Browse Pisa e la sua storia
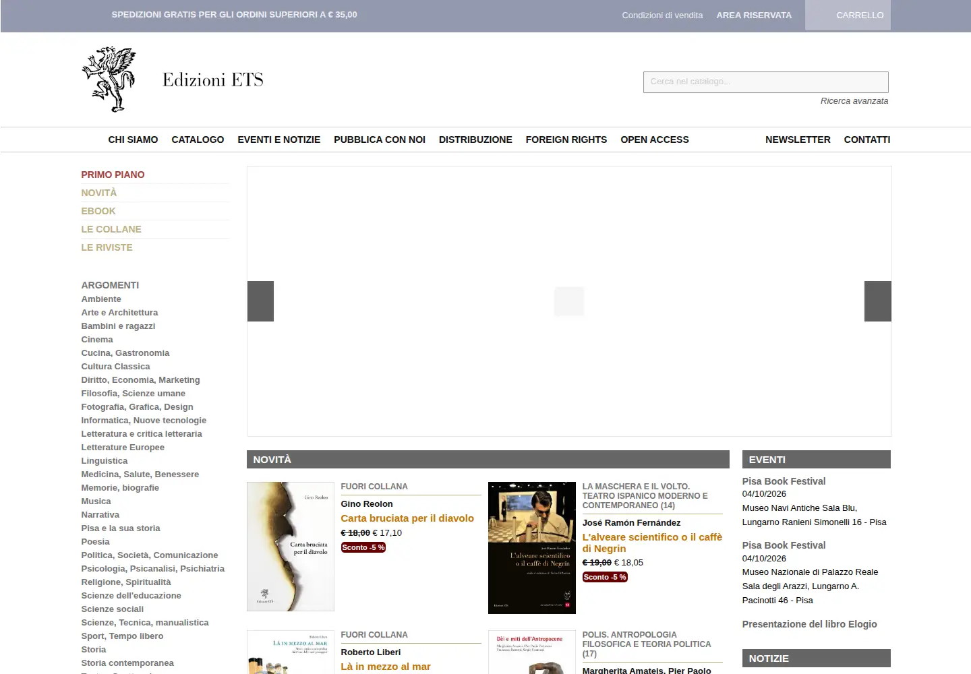Viewport: 971px width, 674px height. click(x=121, y=528)
